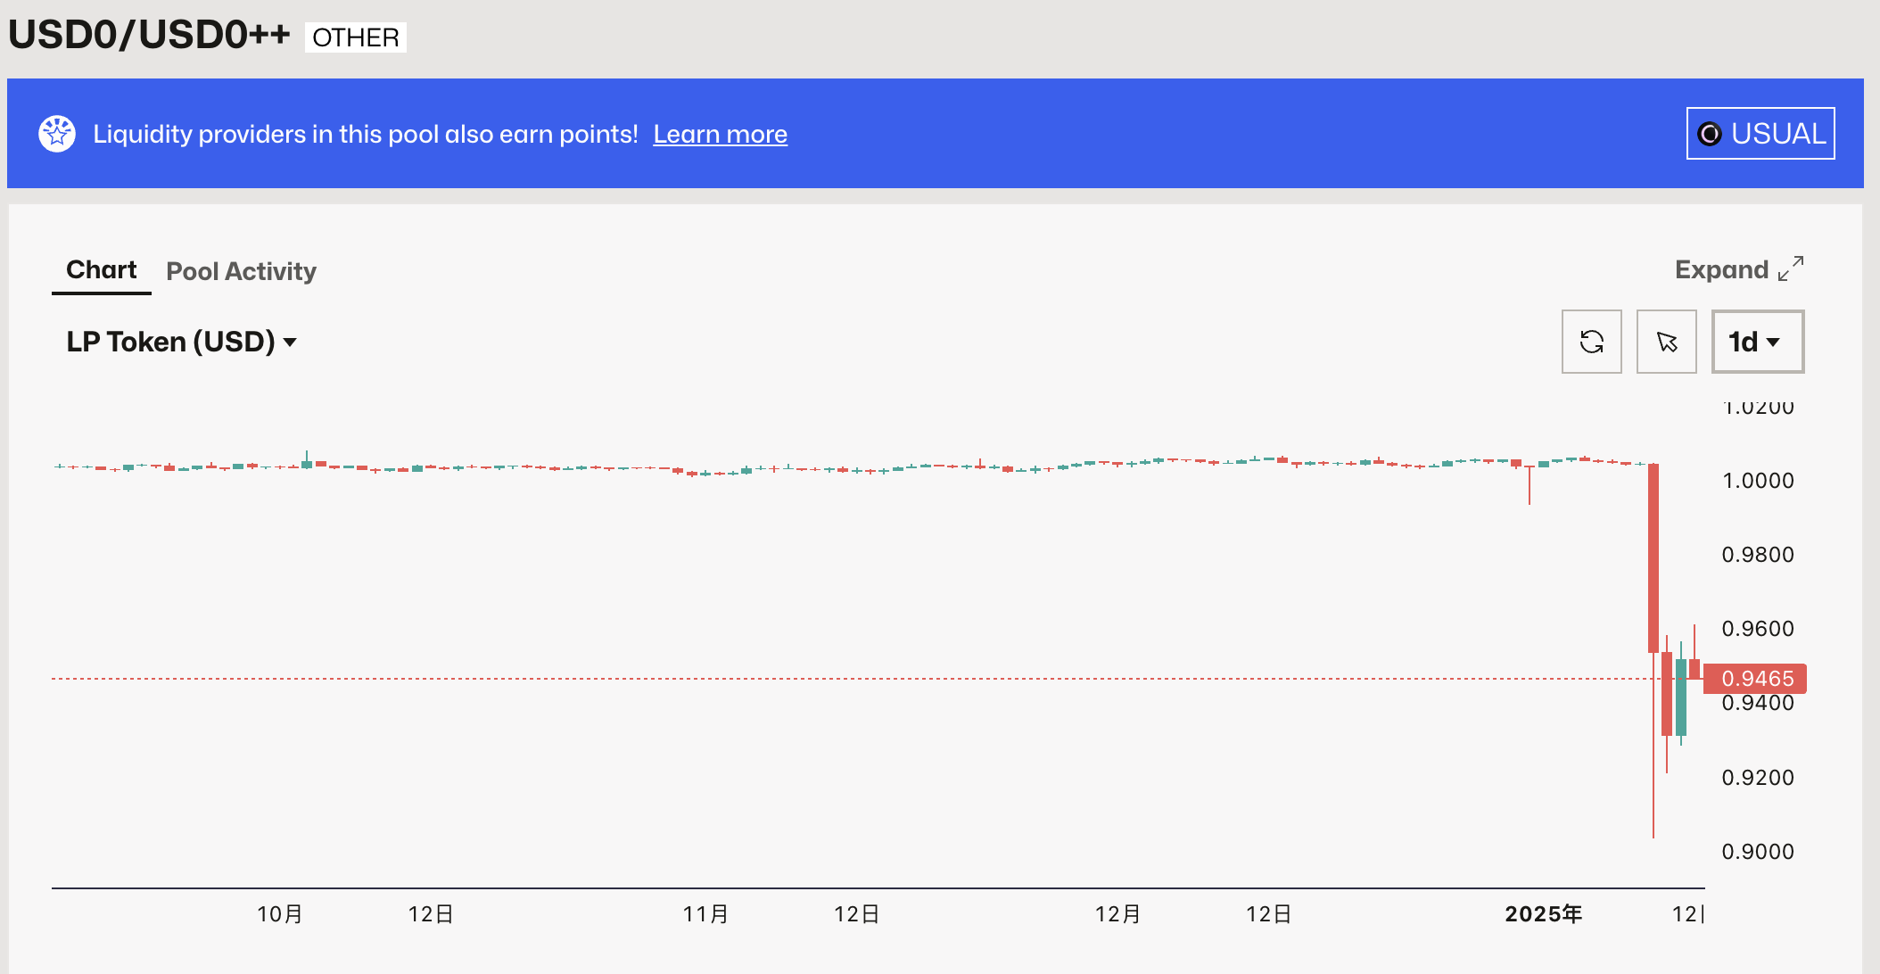The image size is (1880, 974).
Task: Click the USUAL token icon button
Action: (1711, 133)
